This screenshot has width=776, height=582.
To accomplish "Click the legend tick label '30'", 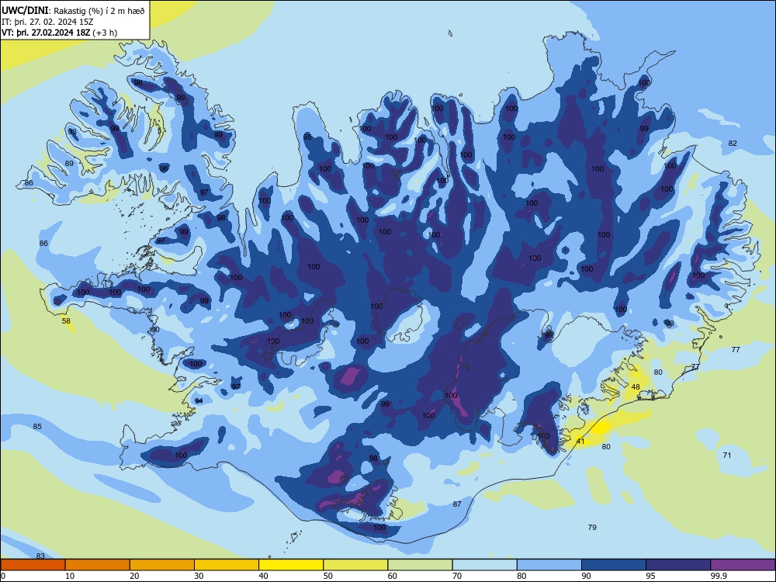I will 199,576.
